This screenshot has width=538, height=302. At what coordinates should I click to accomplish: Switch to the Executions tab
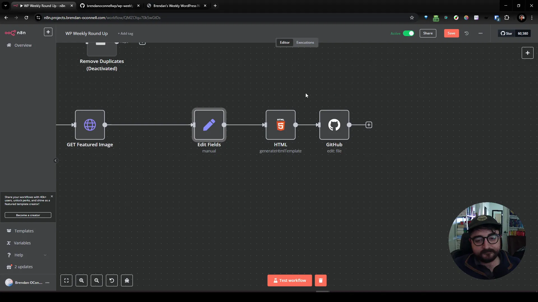coord(305,42)
